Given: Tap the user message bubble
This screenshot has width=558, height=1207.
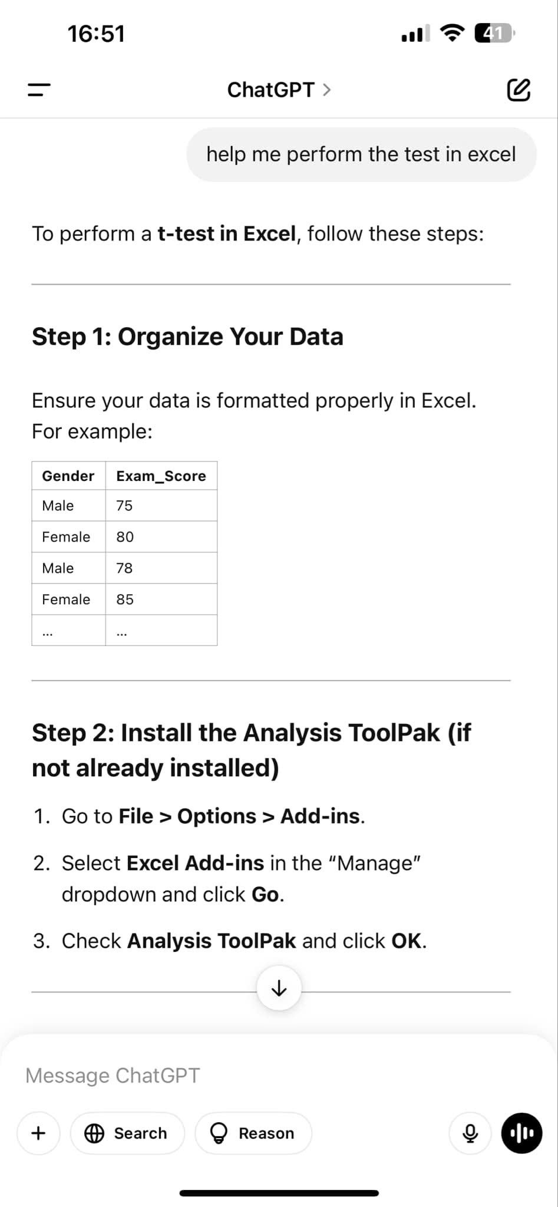Looking at the screenshot, I should tap(361, 154).
